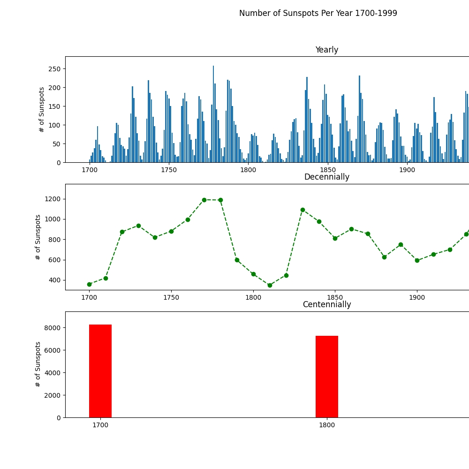This screenshot has width=469, height=469.
Task: Click the 1850 tick label under Decennially chart
Action: tap(335, 298)
